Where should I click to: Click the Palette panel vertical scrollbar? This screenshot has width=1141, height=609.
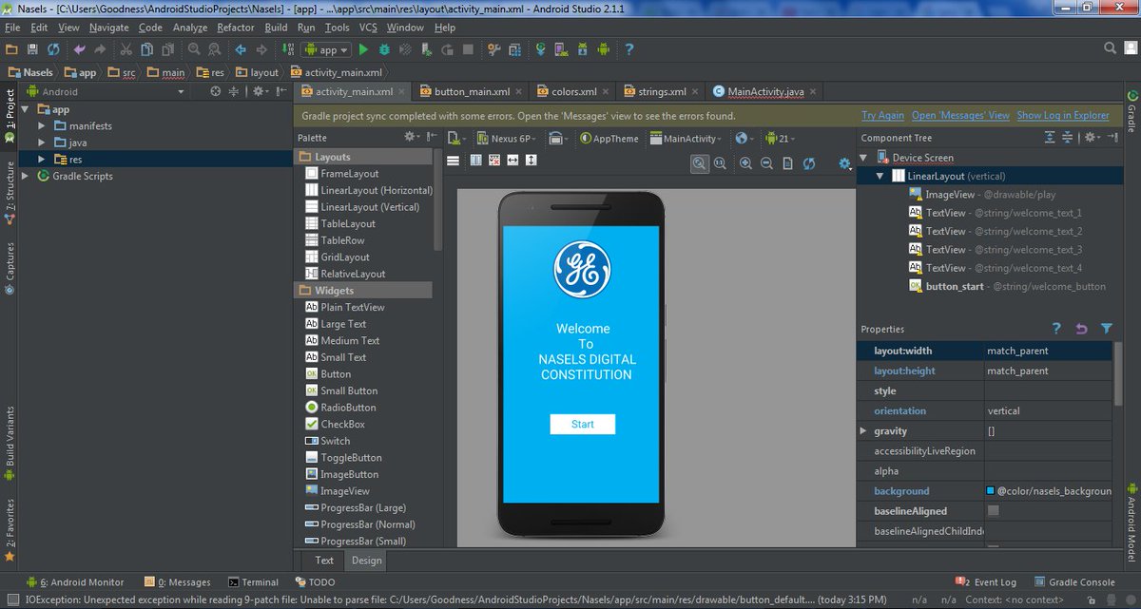click(x=437, y=200)
